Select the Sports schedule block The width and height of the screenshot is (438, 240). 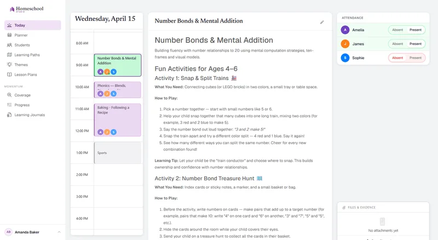coord(118,153)
